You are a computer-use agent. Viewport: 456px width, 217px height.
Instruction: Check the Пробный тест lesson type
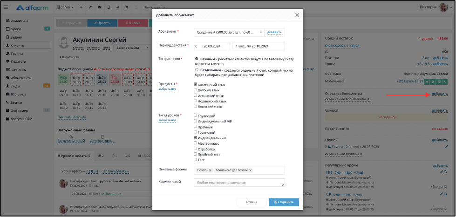pos(196,154)
